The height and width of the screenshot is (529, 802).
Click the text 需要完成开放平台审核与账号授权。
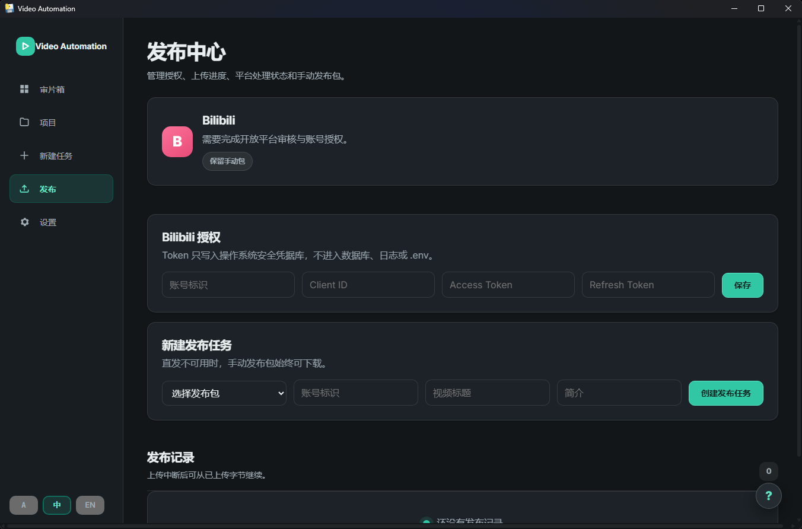276,139
